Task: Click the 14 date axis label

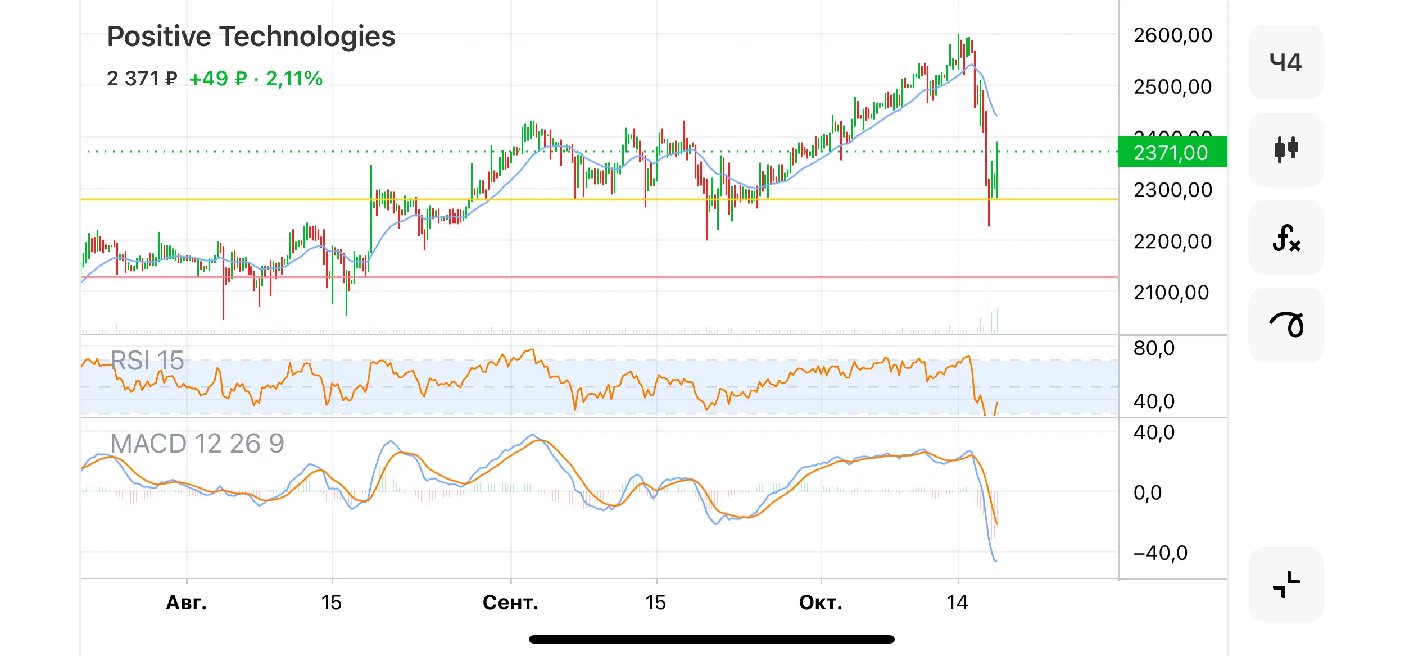Action: pyautogui.click(x=957, y=603)
